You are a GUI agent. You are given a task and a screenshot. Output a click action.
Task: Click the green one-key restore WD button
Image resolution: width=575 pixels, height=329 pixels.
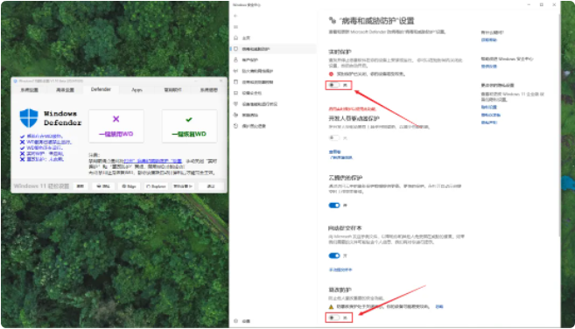189,126
